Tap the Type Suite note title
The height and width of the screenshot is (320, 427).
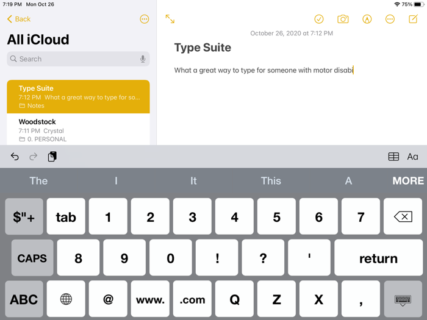(203, 48)
